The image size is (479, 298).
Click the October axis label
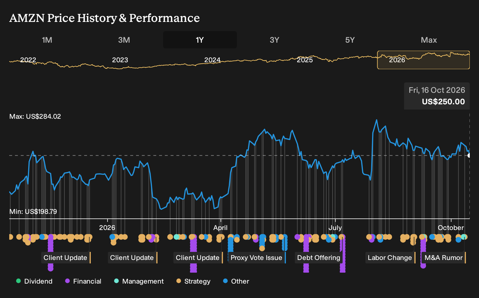pos(451,228)
